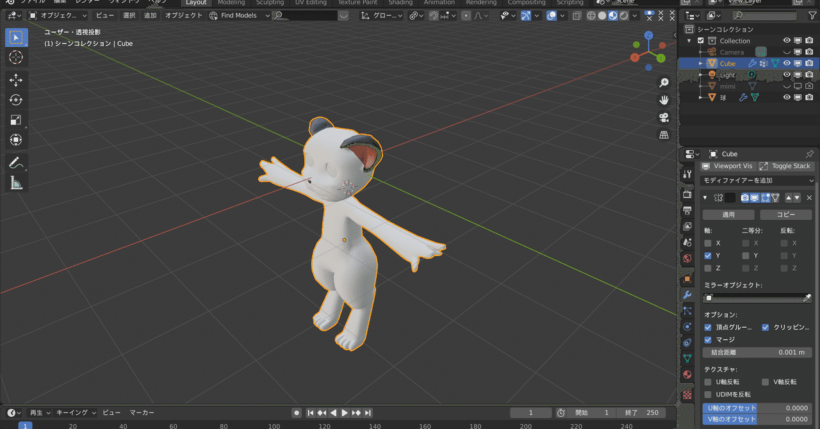Open the object mode dropdown
The width and height of the screenshot is (820, 429).
(57, 15)
